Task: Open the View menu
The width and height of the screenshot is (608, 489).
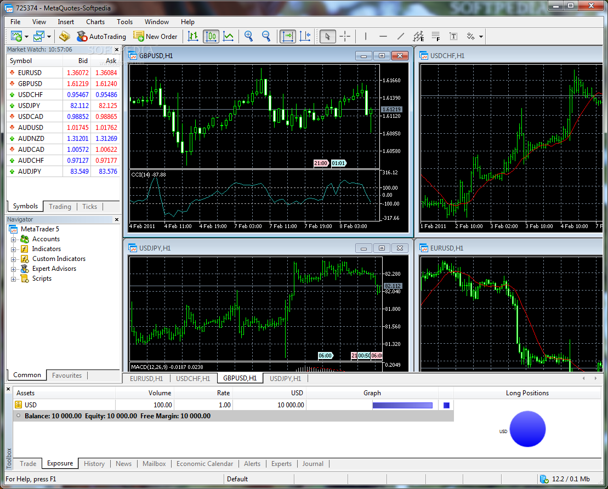Action: pyautogui.click(x=39, y=22)
